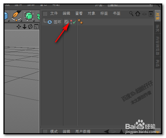Open the 用户数据 menu

coord(83,131)
